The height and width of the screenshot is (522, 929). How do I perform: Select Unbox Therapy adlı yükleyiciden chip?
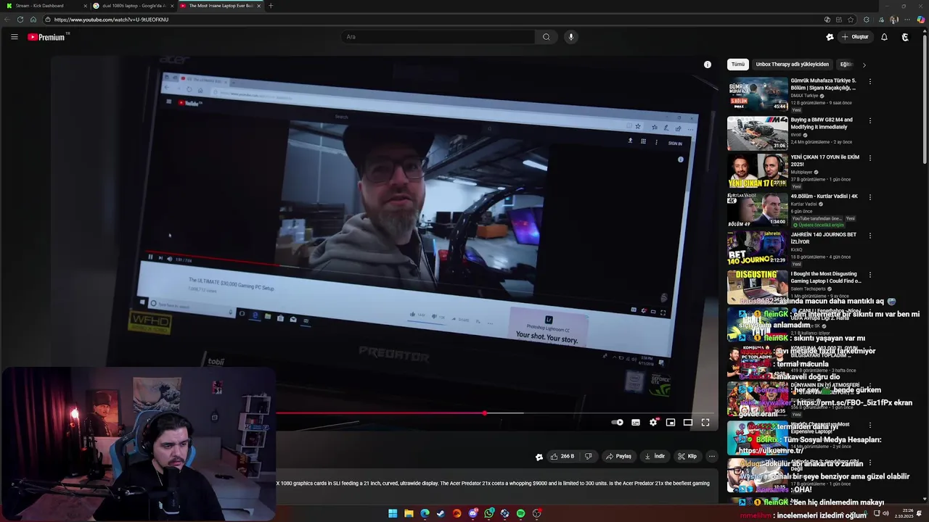coord(792,65)
